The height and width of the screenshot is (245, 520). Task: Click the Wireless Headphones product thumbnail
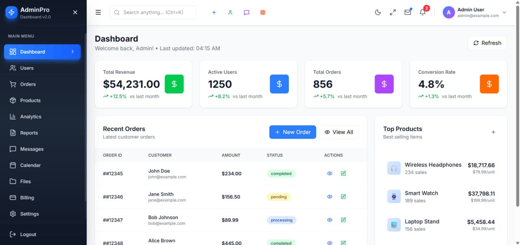point(394,168)
